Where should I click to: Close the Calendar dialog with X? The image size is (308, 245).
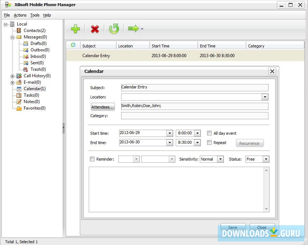272,71
